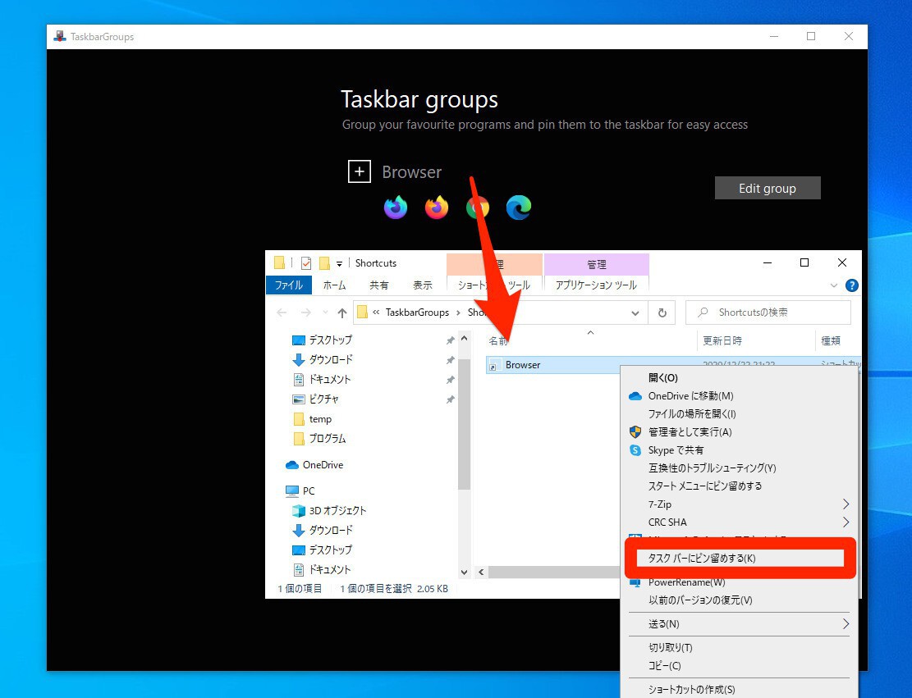Click the orange Firefox icon in Browser group
Screen dimensions: 912x698
(x=437, y=208)
